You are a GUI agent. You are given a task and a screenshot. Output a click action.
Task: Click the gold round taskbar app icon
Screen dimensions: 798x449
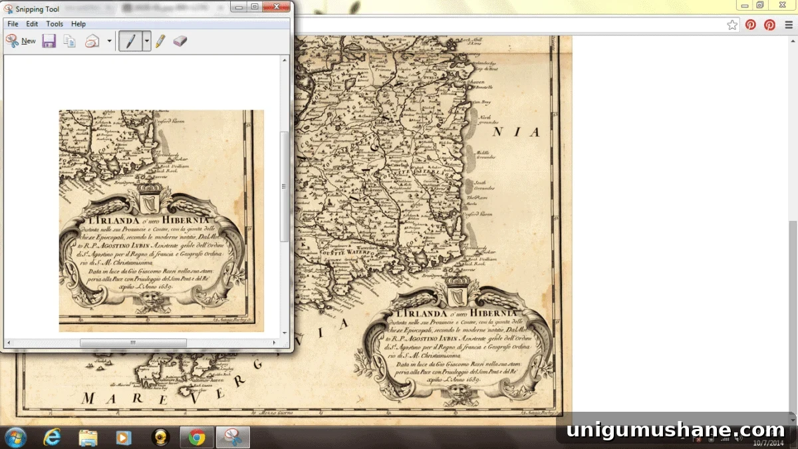coord(160,437)
